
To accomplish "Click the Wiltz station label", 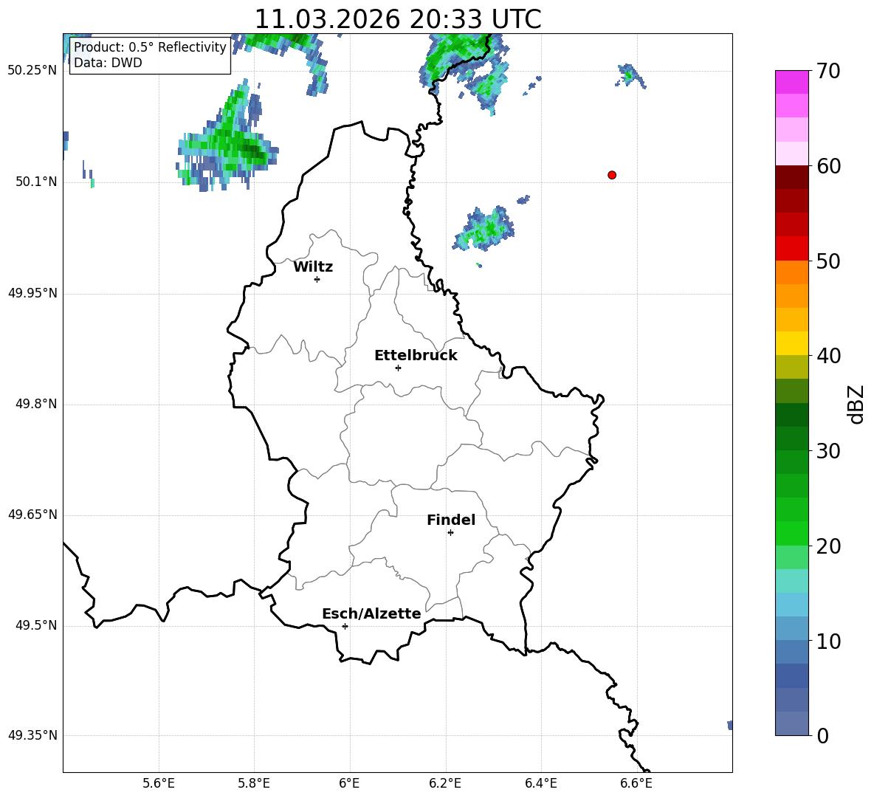I will tap(313, 267).
